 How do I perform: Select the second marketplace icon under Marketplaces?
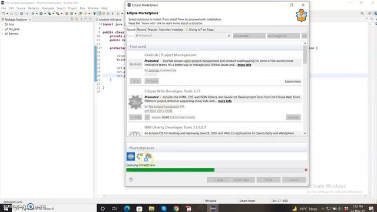(140, 157)
